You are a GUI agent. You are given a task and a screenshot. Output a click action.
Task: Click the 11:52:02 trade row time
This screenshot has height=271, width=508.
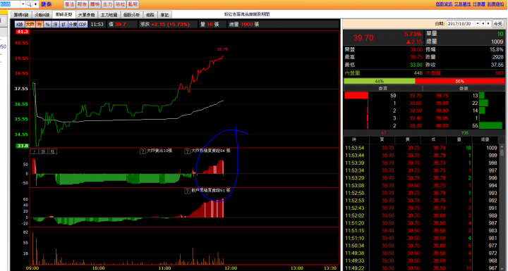[354, 215]
